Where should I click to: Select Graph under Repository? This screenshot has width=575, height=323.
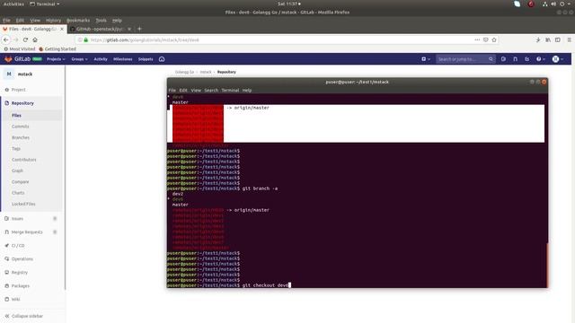click(x=17, y=170)
